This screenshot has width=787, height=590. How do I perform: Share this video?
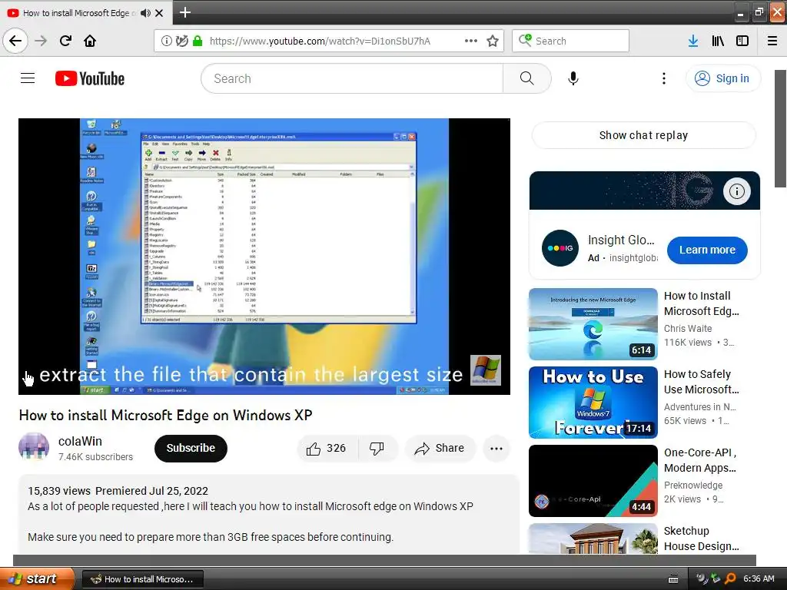(x=440, y=448)
